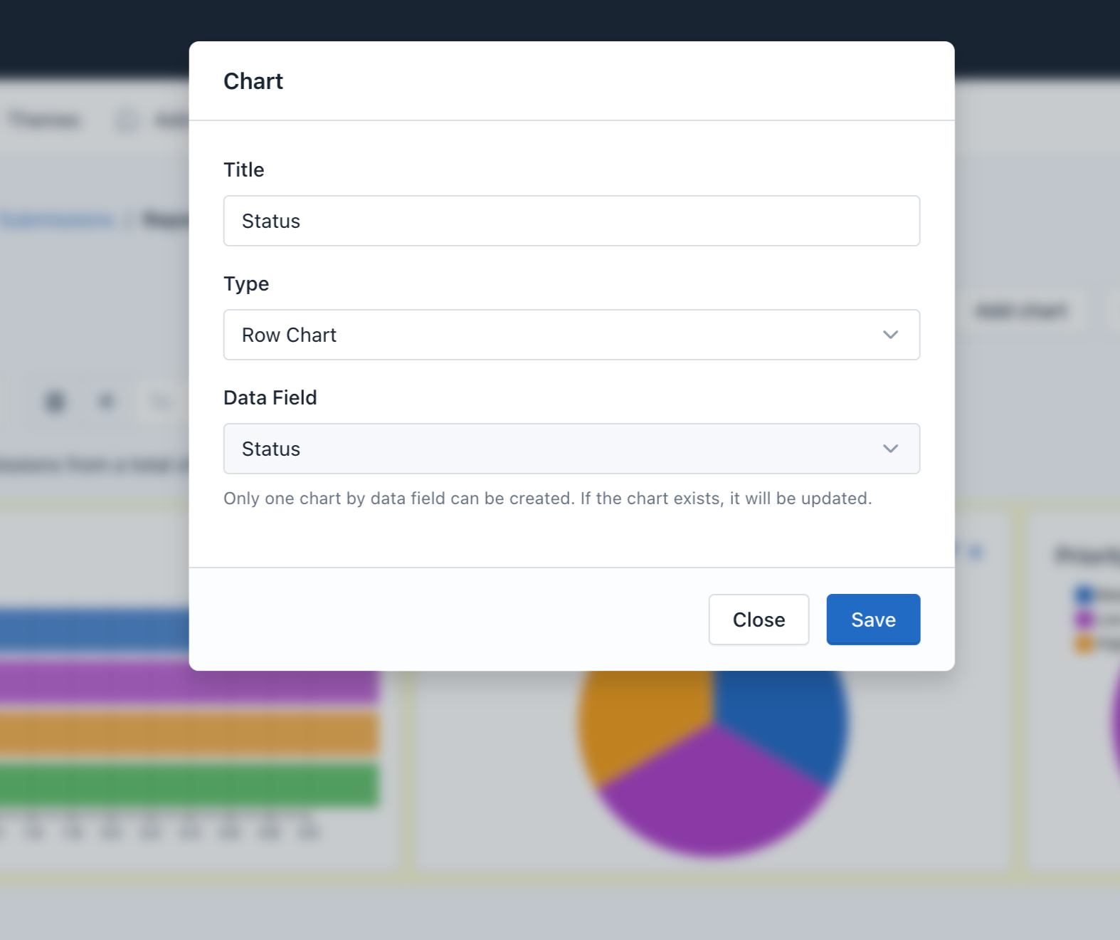Click the small blue icon near the pie chart title

pyautogui.click(x=976, y=549)
